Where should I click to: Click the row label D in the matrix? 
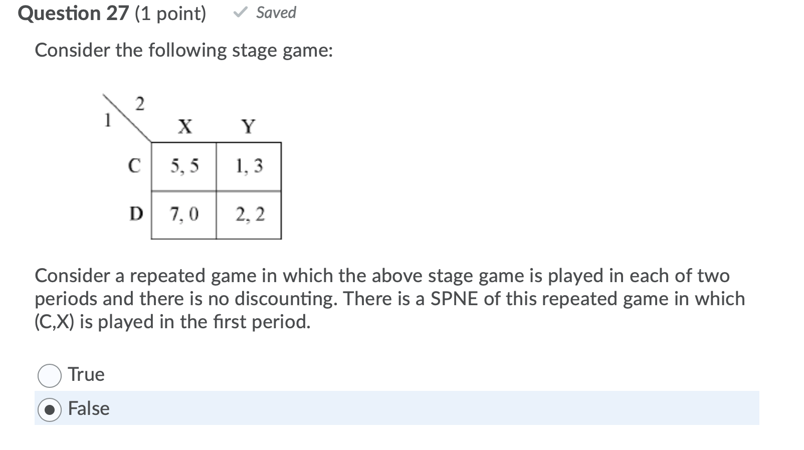135,214
